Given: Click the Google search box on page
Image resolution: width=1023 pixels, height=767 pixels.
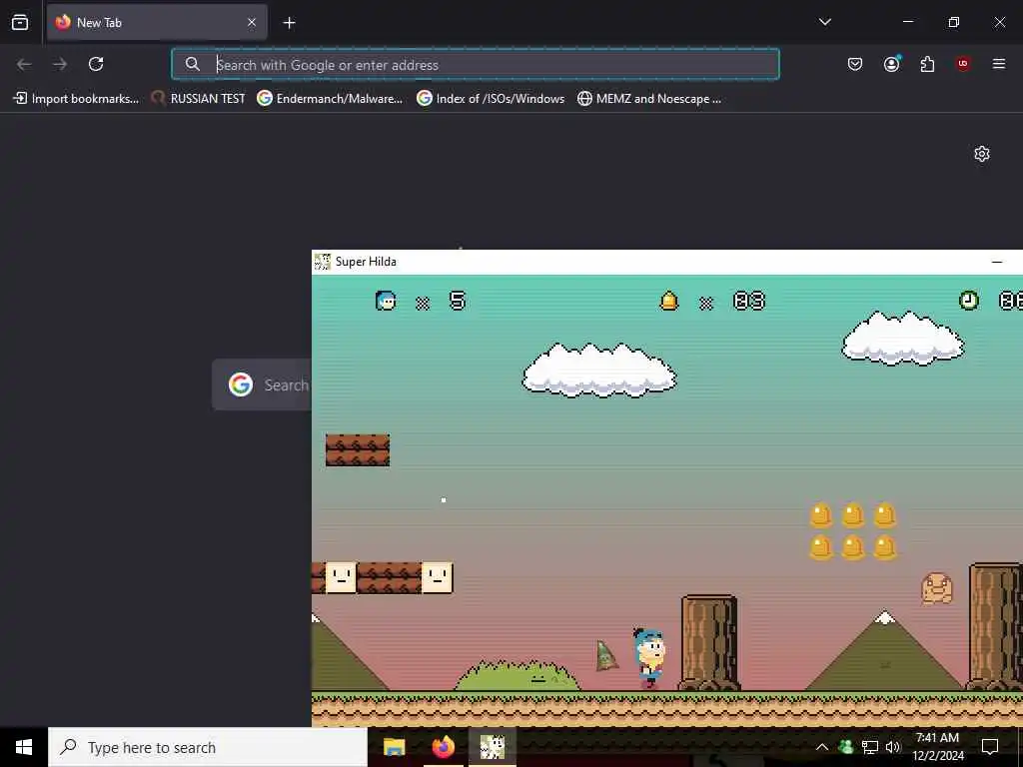Looking at the screenshot, I should click(263, 384).
